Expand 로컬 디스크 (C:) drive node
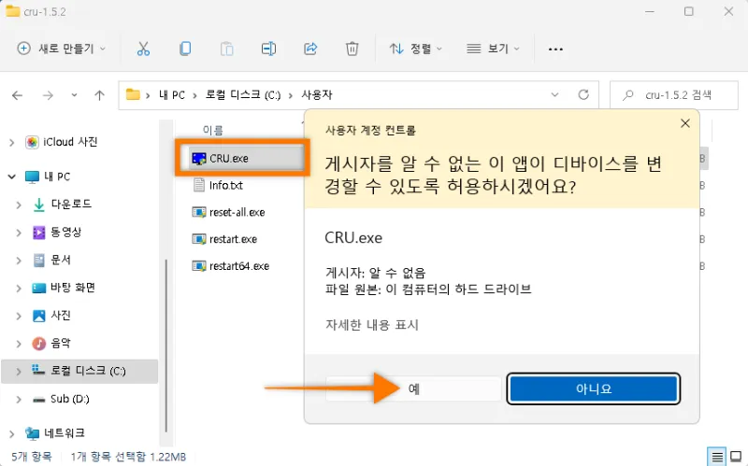 (19, 372)
